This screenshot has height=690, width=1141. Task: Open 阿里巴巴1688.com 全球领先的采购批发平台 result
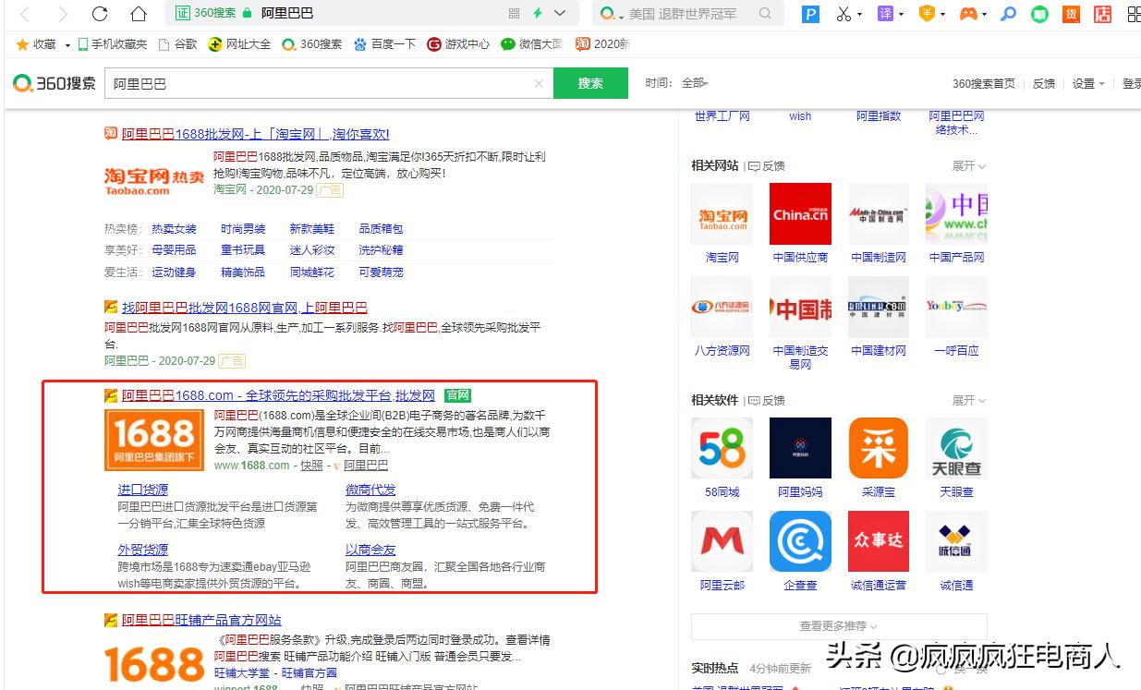[x=278, y=395]
